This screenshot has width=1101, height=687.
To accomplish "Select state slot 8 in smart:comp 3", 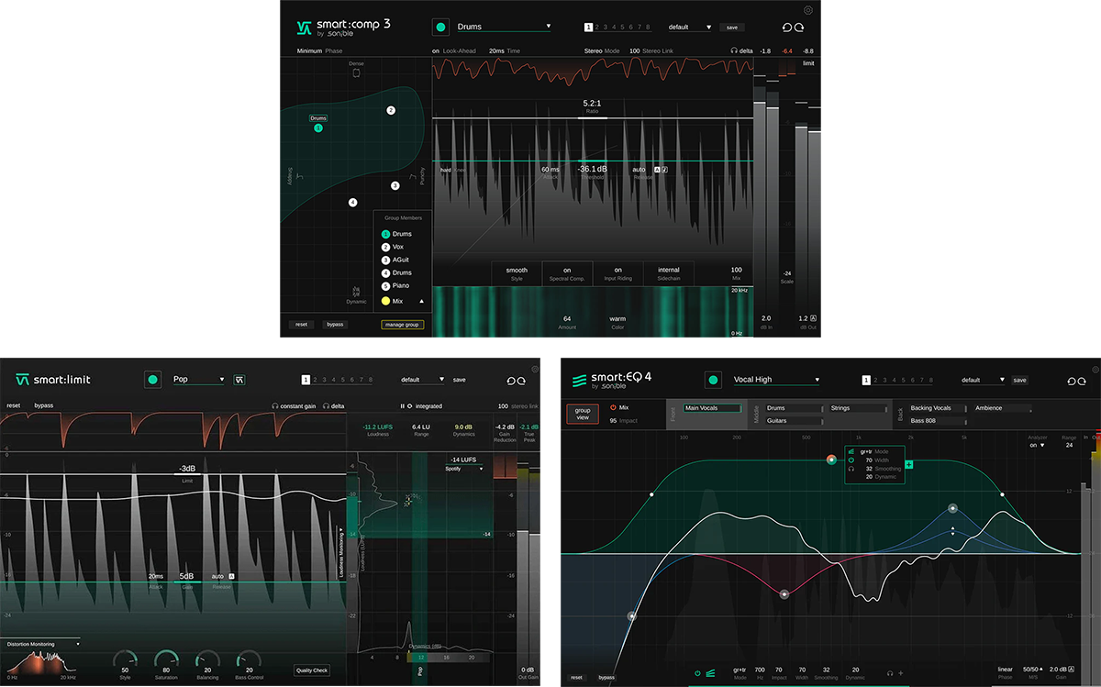I will coord(648,28).
